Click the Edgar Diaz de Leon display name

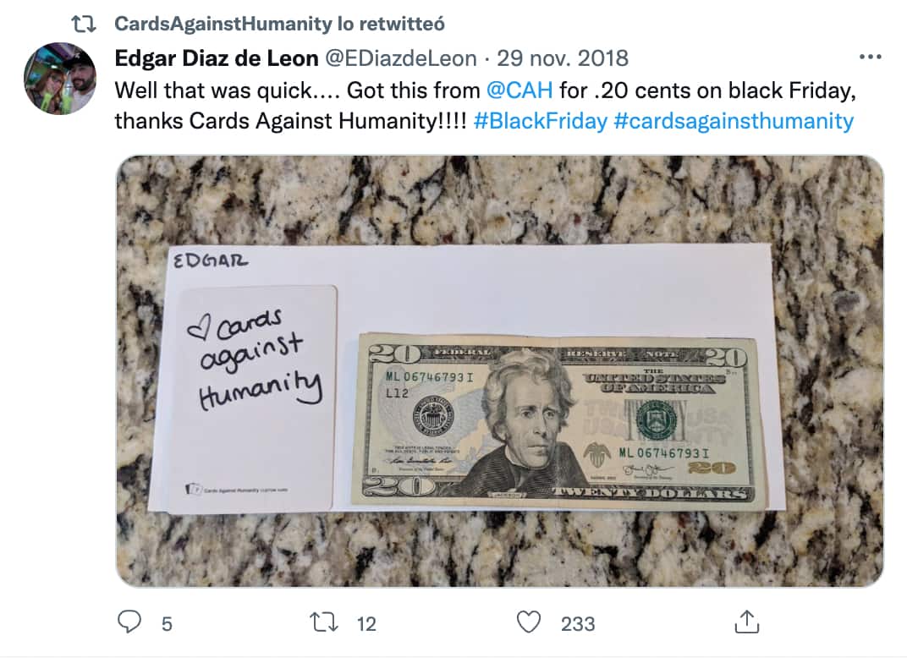[217, 58]
